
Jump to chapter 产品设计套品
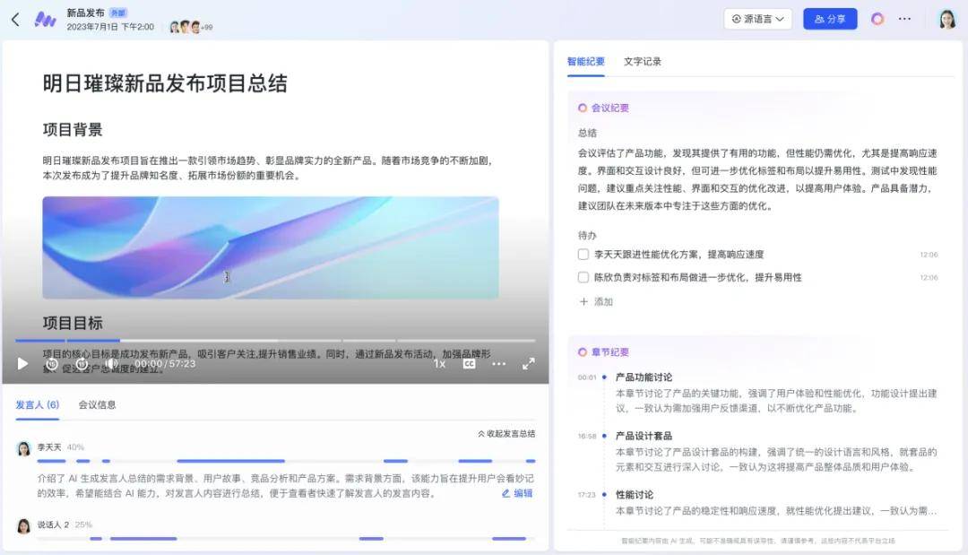click(x=644, y=436)
